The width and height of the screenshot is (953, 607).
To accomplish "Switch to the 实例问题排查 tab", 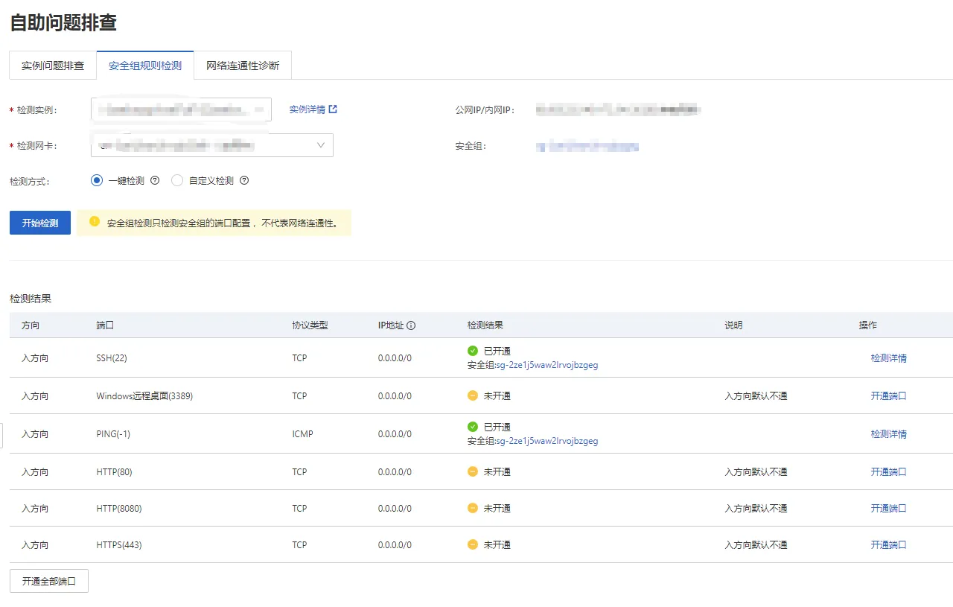I will click(x=53, y=66).
